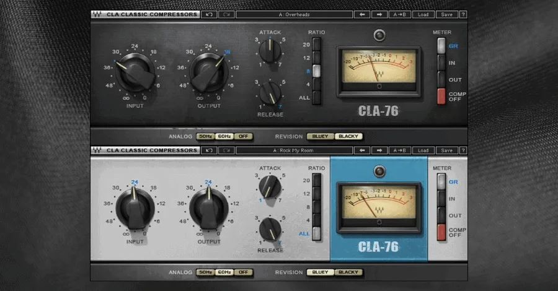Image resolution: width=558 pixels, height=291 pixels.
Task: Set meter to IN on Bluey CLA-76
Action: [x=441, y=199]
